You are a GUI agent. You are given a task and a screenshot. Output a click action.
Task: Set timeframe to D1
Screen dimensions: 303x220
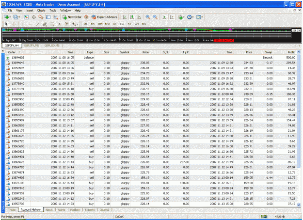tap(129, 24)
